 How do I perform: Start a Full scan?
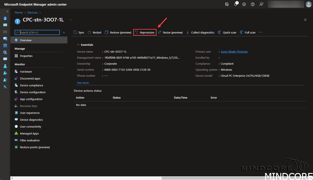point(248,33)
